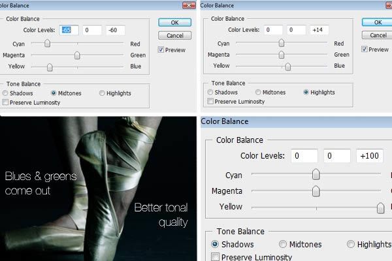Click the middle 0 field in top-left dialog

tap(92, 30)
